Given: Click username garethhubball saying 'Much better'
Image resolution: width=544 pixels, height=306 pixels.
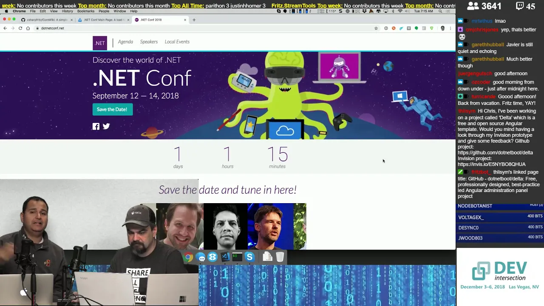Looking at the screenshot, I should (487, 59).
